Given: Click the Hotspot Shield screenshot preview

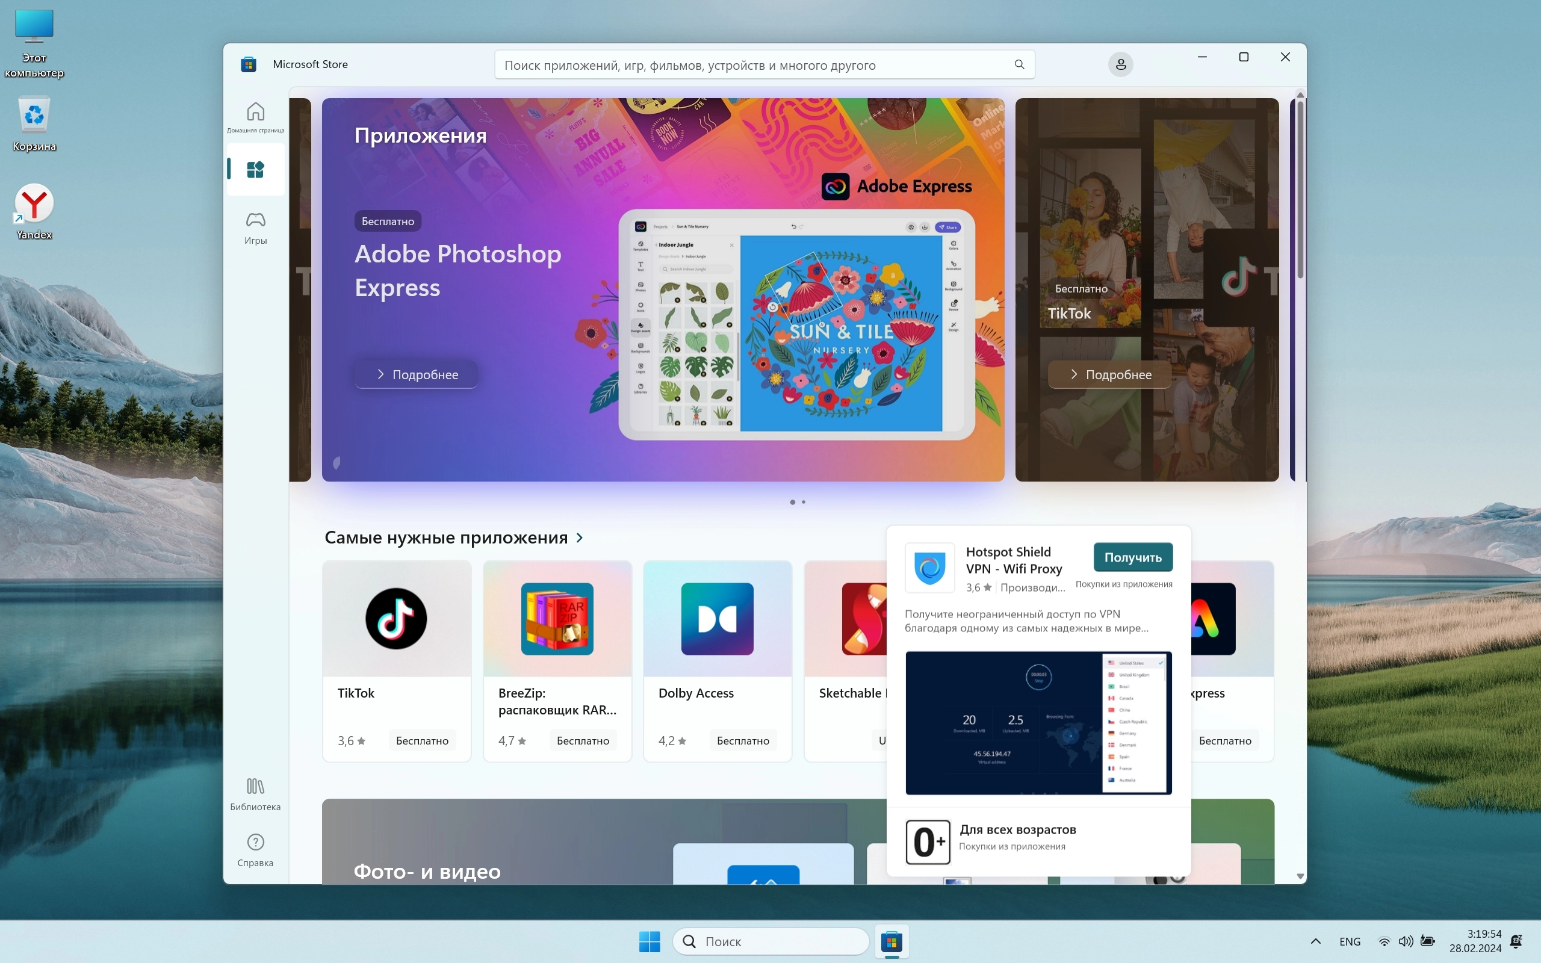Looking at the screenshot, I should [1038, 723].
